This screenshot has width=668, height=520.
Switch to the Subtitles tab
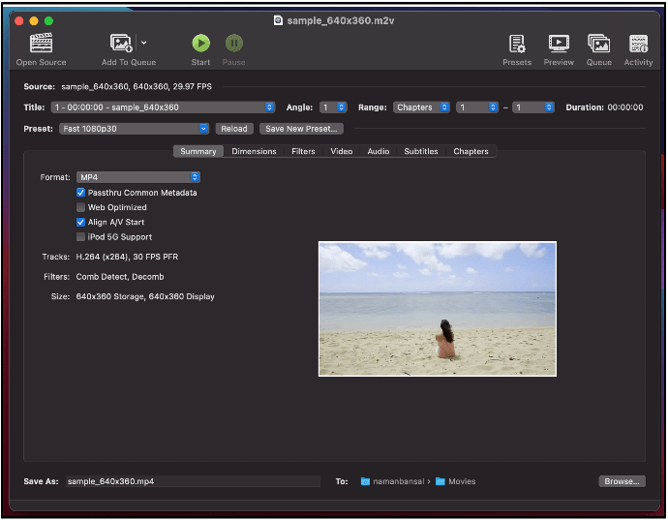[421, 151]
